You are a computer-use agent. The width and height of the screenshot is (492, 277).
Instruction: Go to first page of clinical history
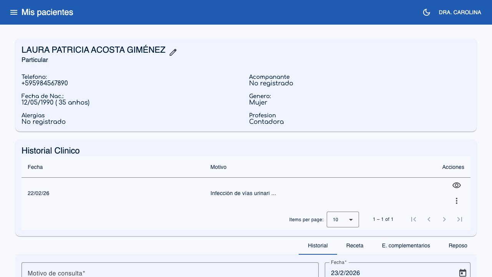pos(414,219)
